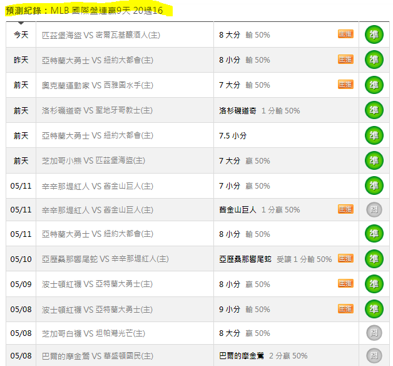Click the prediction 巴爾的摩金鶯 2 分贏 50%
This screenshot has height=366, width=393.
263,356
